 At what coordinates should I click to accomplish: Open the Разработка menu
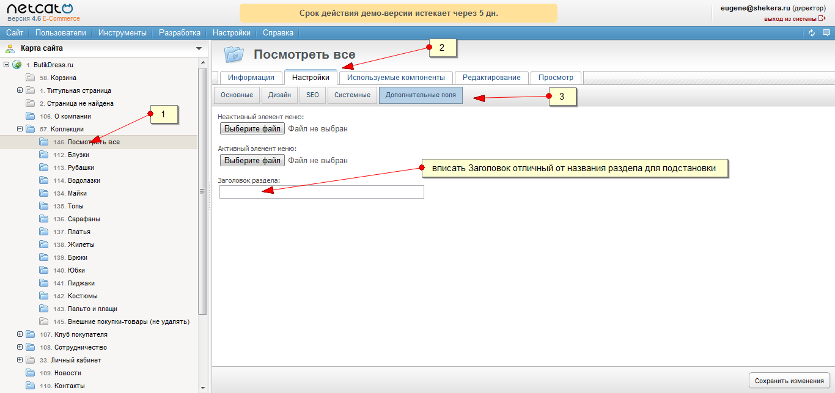pyautogui.click(x=180, y=33)
